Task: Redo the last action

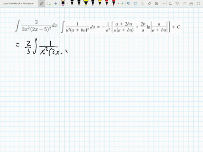Action: click(x=184, y=3)
